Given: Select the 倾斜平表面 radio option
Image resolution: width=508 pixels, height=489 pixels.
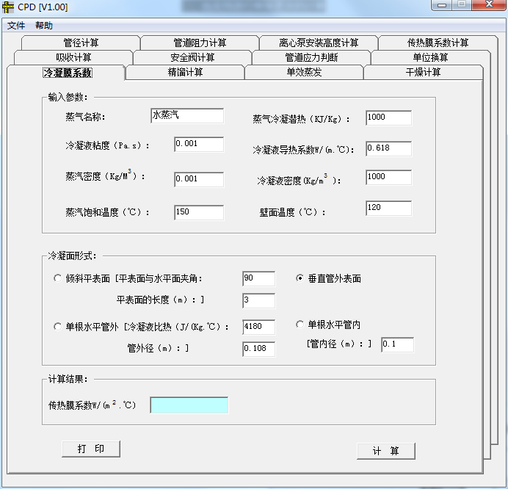Looking at the screenshot, I should pyautogui.click(x=59, y=279).
